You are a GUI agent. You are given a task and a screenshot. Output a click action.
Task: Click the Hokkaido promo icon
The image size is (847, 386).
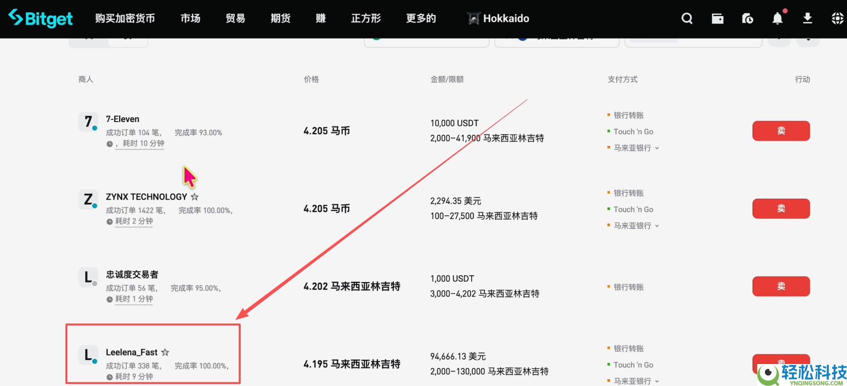tap(474, 19)
